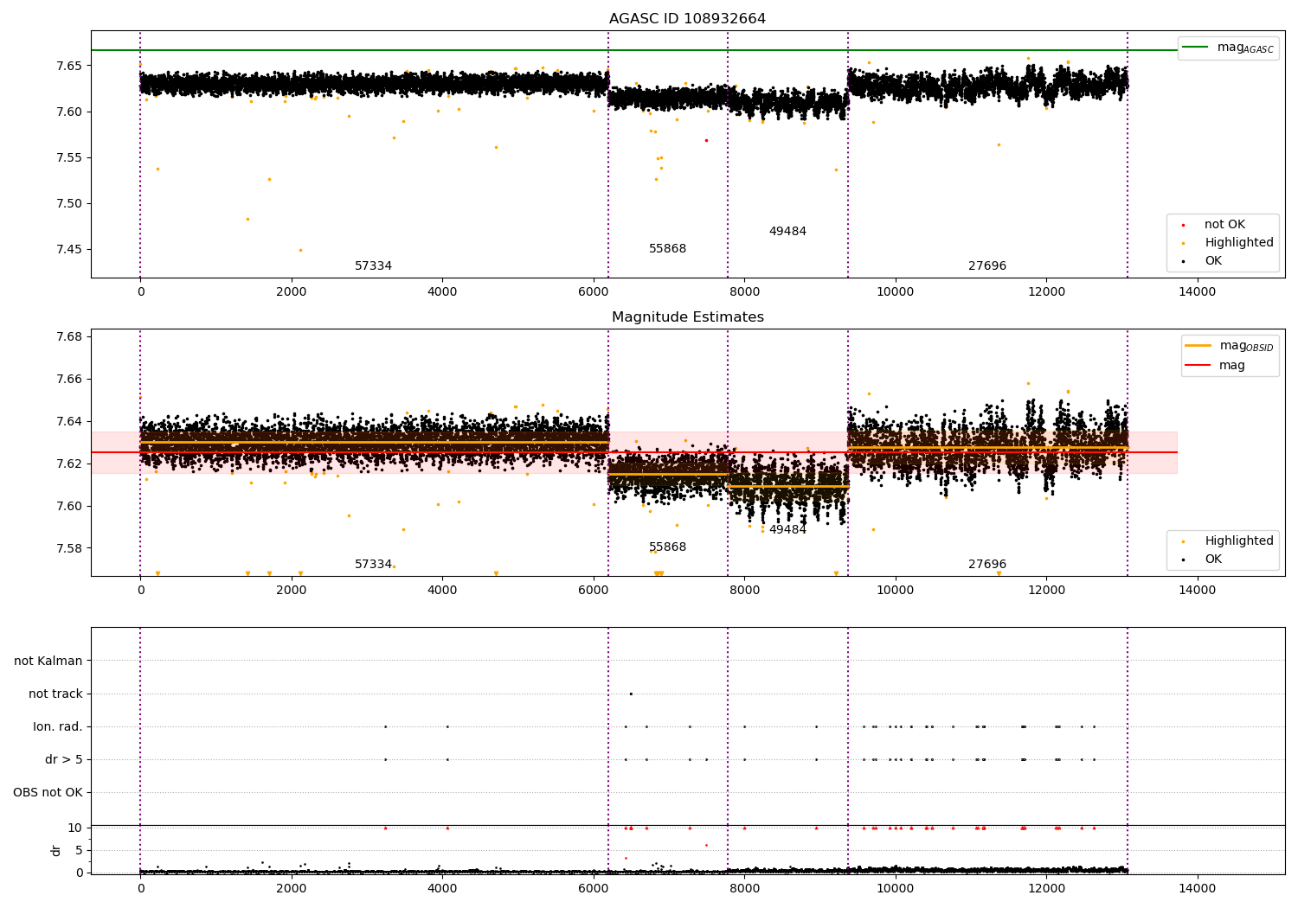This screenshot has width=1298, height=908.
Task: Click obsid label 49484 in Magnitude Estimates plot
Action: 787,530
